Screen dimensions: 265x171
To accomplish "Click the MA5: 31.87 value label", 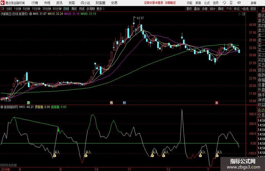I will coord(40,14).
